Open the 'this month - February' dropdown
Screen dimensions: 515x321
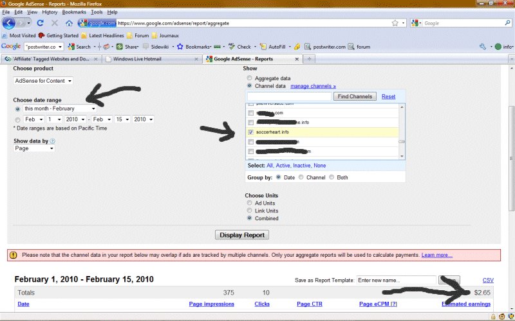coord(59,108)
